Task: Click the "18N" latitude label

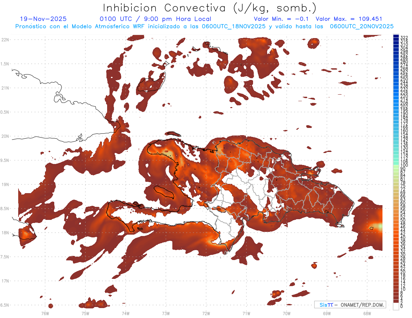Action: (5, 233)
